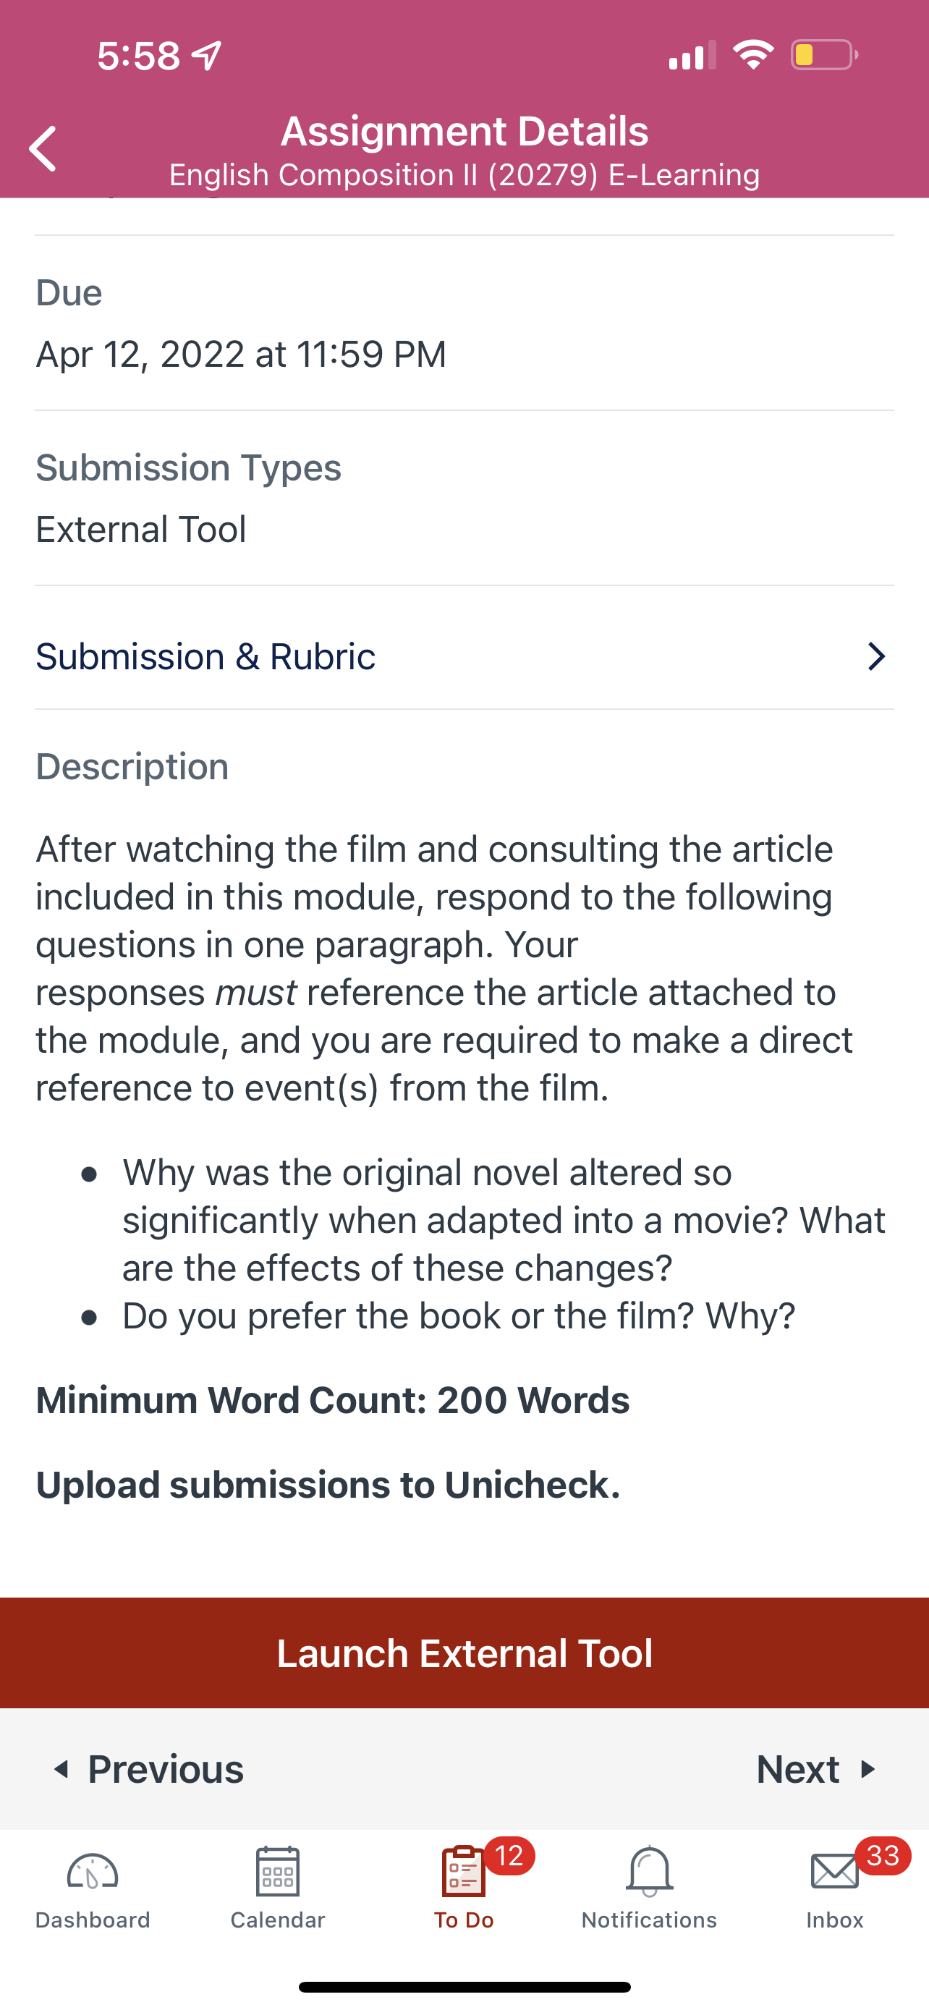
Task: Open the Inbox envelope icon
Action: pyautogui.click(x=835, y=1872)
